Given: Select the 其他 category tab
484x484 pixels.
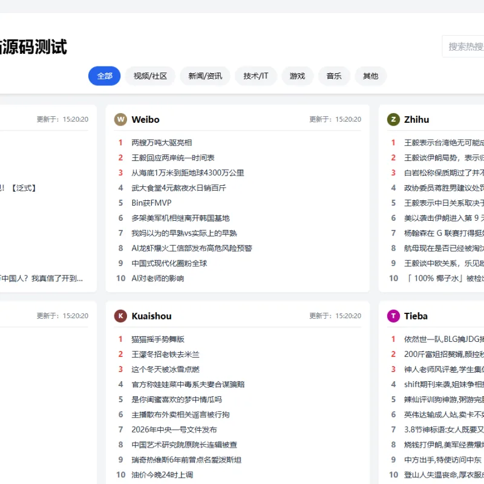Looking at the screenshot, I should tap(370, 76).
